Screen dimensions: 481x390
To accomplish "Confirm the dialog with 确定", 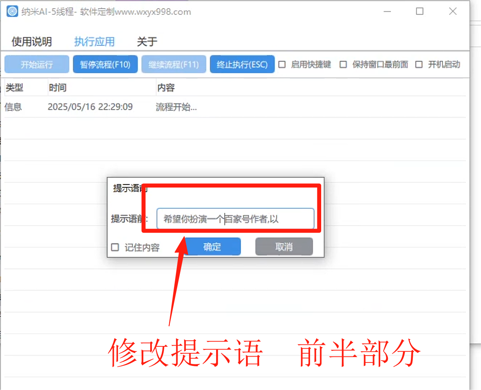I will tap(212, 246).
